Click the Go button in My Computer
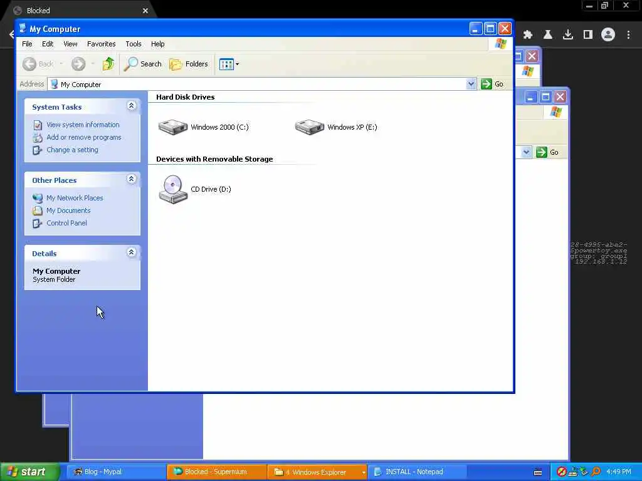The height and width of the screenshot is (481, 642). pyautogui.click(x=493, y=84)
